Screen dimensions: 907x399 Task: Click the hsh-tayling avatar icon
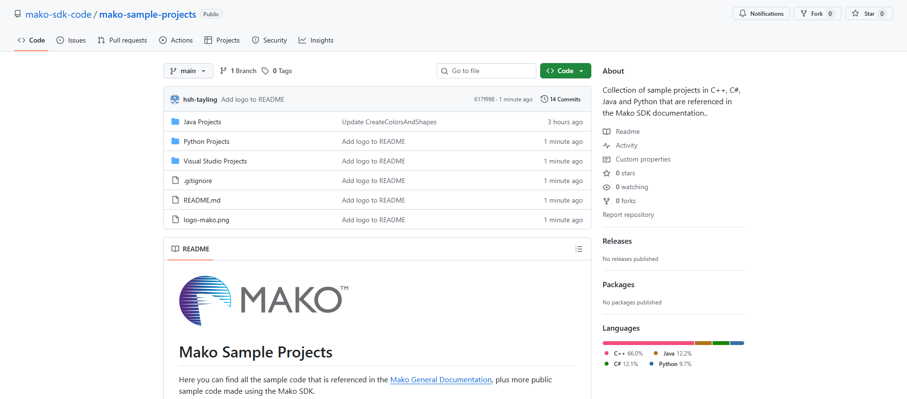pyautogui.click(x=175, y=99)
